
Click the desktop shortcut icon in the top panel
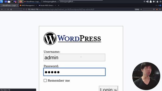point(6,2)
